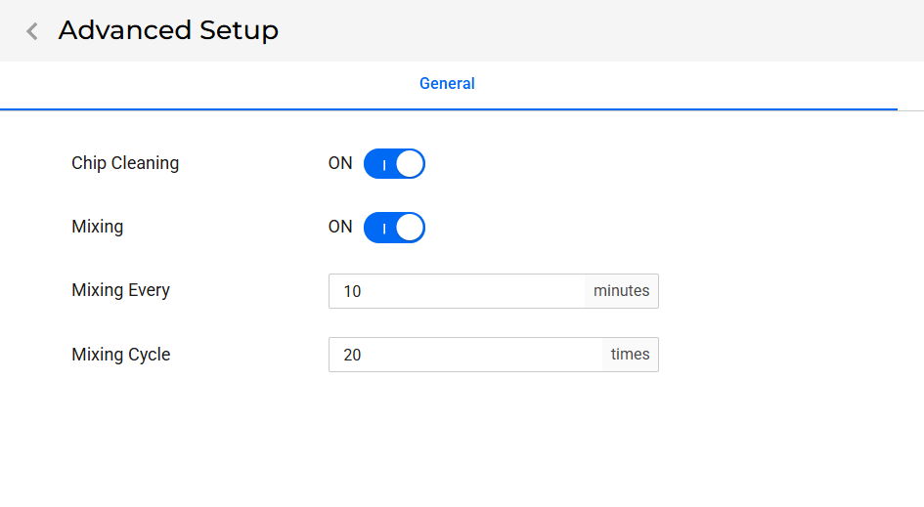Viewport: 924px width, 507px height.
Task: Select the Mixing Cycle label text
Action: (x=121, y=355)
